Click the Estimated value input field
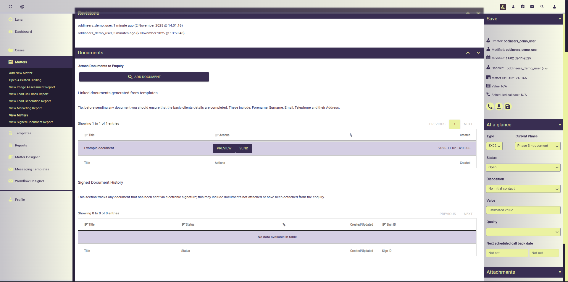 tap(523, 210)
